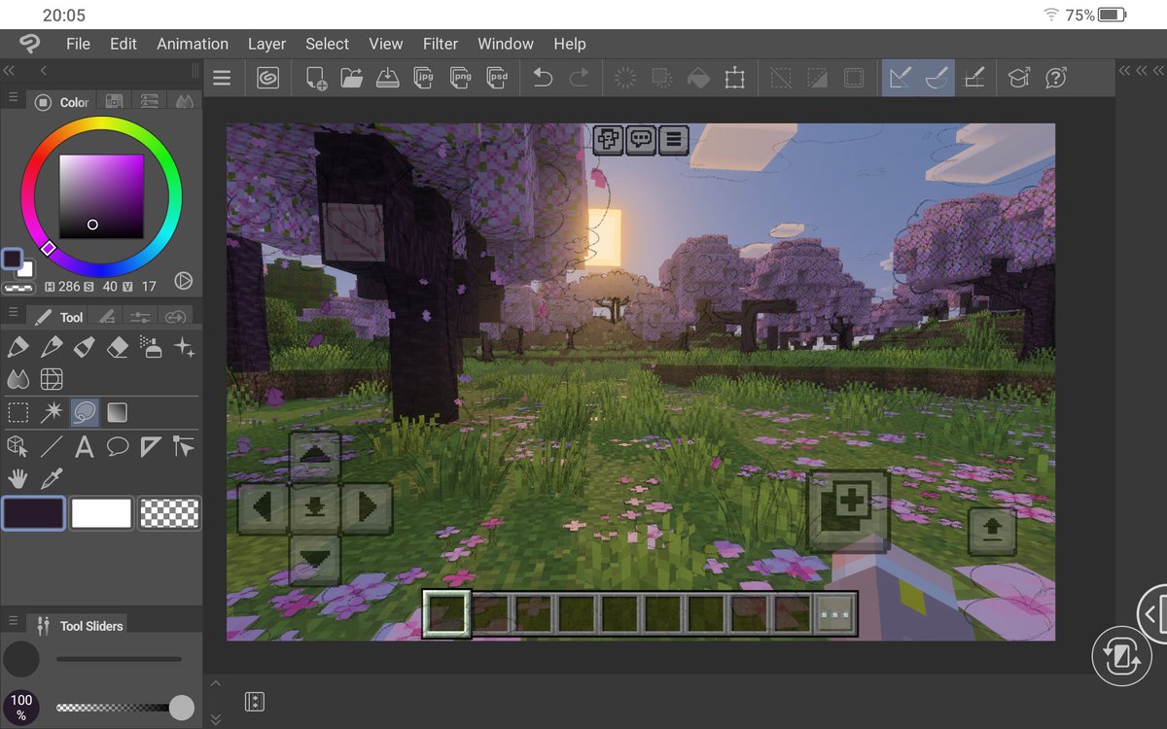Viewport: 1167px width, 729px height.
Task: Select the Auto Select magic wand
Action: click(x=51, y=413)
